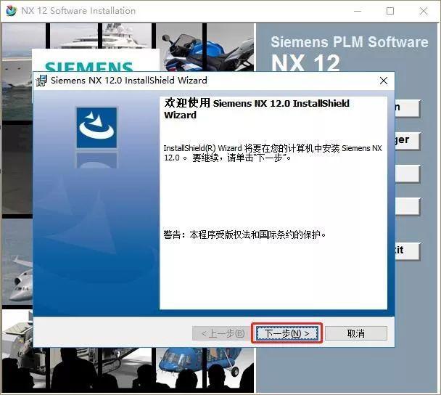Click the InstallShield Wizard title bar text
The width and height of the screenshot is (441, 395).
point(129,81)
